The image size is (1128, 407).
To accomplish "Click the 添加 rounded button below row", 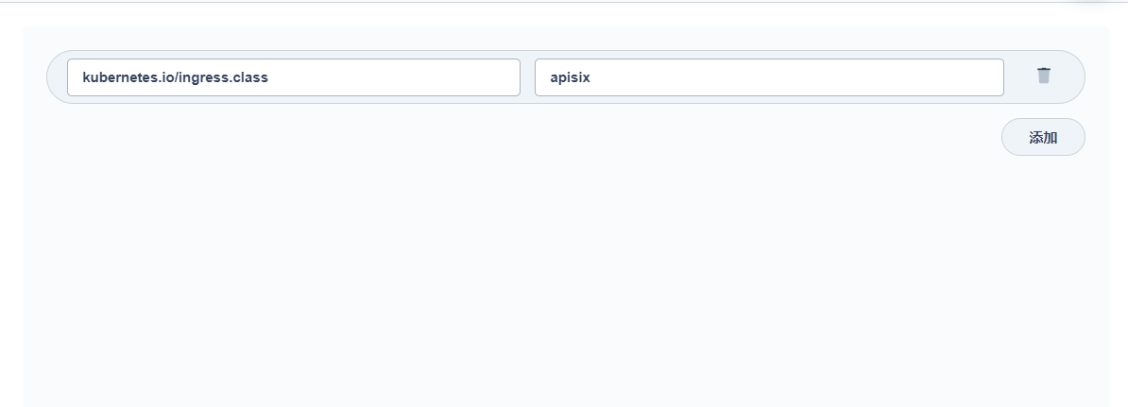I will [x=1043, y=137].
